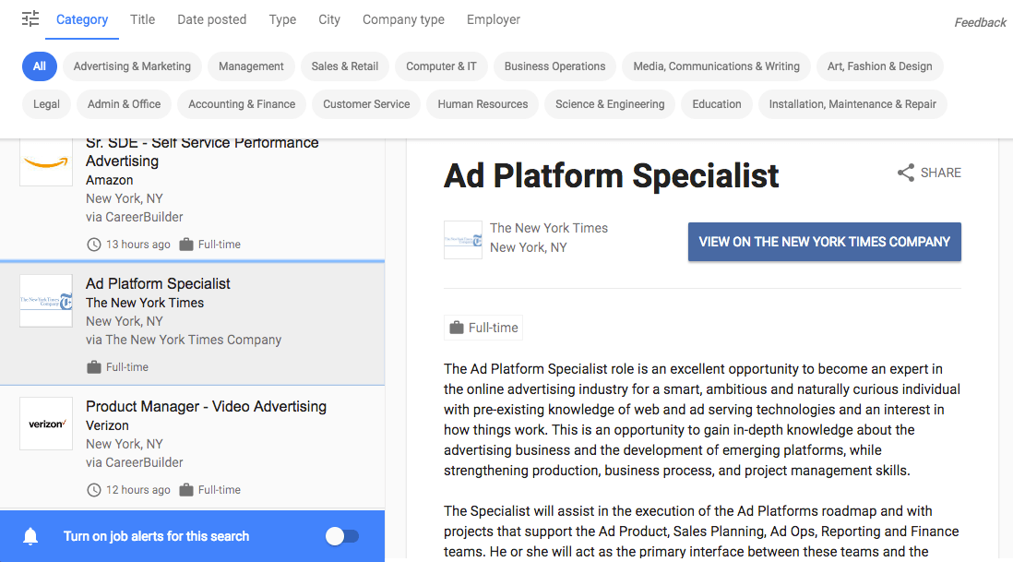Open the Date posted filter dropdown
Image resolution: width=1013 pixels, height=562 pixels.
[x=211, y=18]
